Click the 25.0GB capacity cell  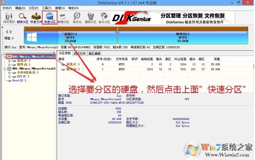coord(215,64)
